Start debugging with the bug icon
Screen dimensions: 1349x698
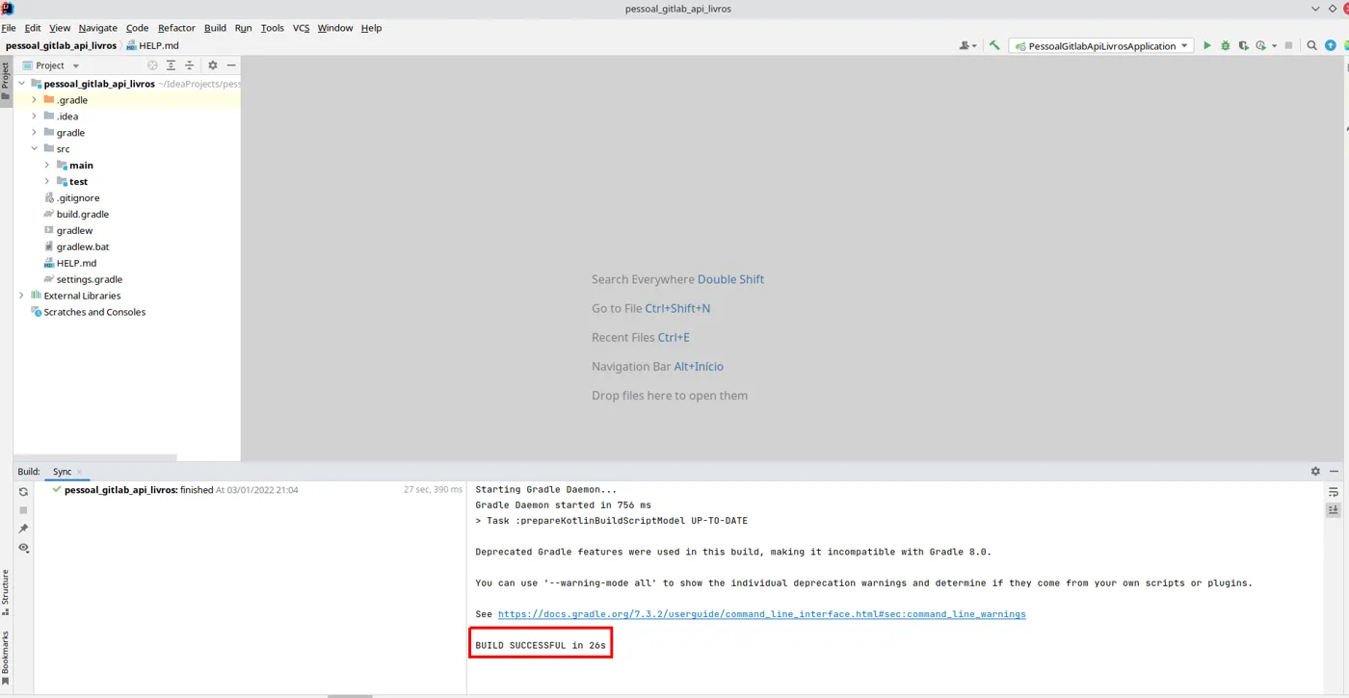(x=1225, y=45)
